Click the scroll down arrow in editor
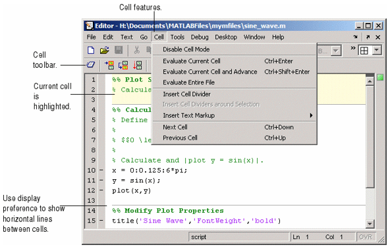This screenshot has width=390, height=247. pos(370,224)
